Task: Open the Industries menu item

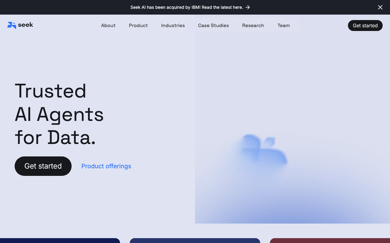Action: pos(173,26)
